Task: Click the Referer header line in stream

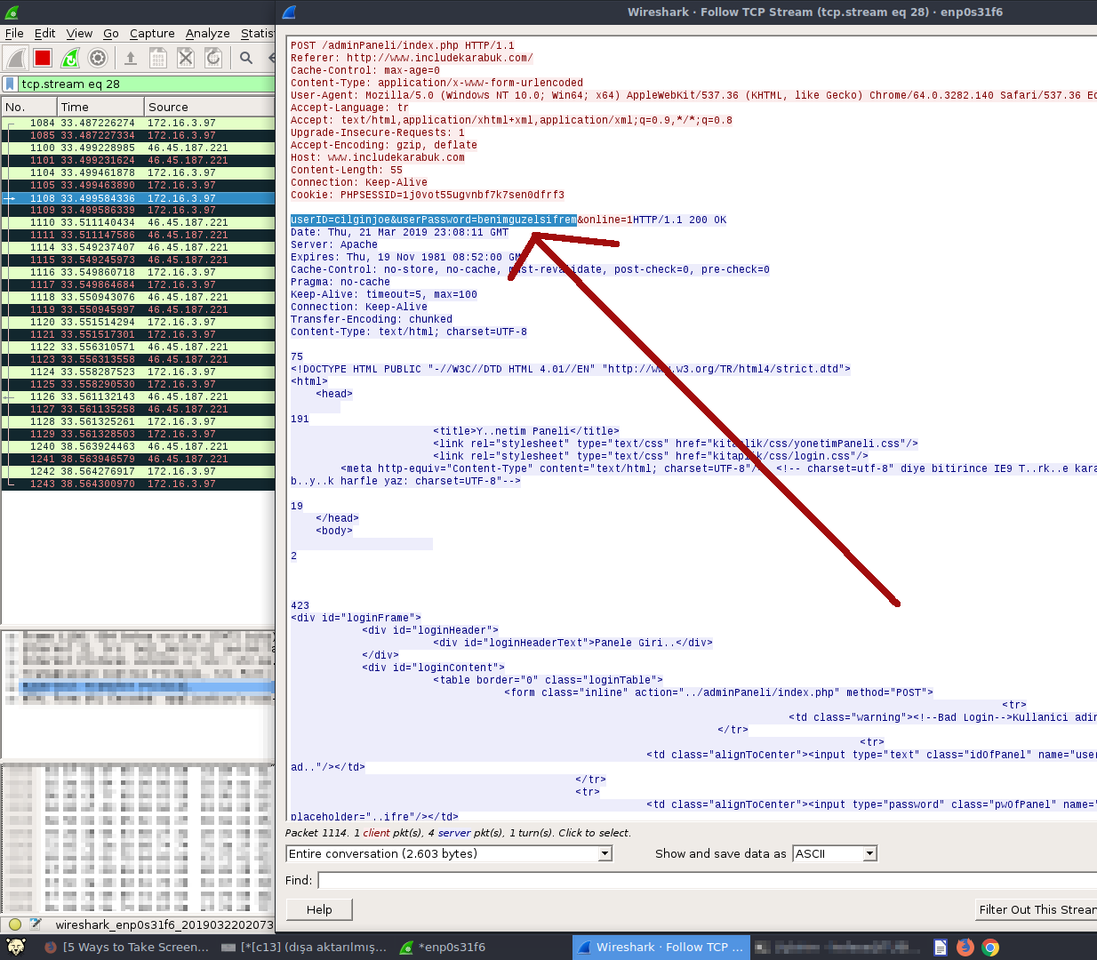Action: click(x=412, y=58)
